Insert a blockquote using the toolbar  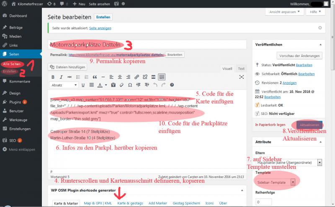pos(95,77)
